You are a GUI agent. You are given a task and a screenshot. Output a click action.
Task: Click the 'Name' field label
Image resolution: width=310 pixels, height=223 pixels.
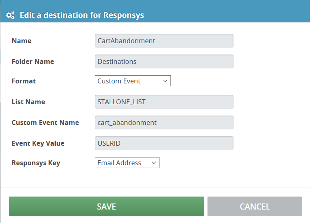pyautogui.click(x=22, y=41)
